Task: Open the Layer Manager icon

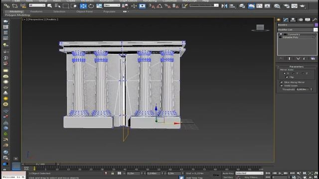Action: coord(242,6)
